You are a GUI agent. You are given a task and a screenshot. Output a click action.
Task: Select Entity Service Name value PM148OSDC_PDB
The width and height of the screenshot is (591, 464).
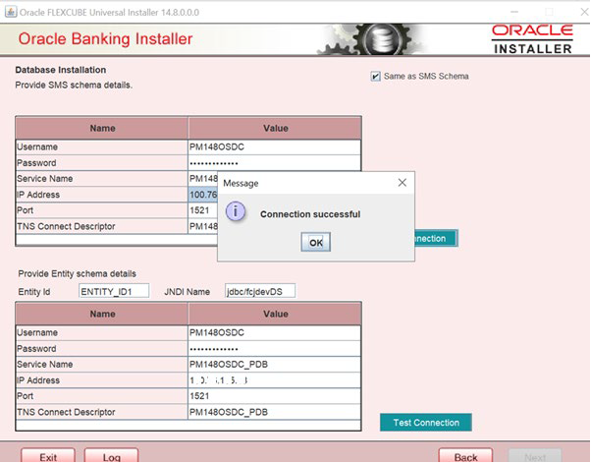[275, 365]
